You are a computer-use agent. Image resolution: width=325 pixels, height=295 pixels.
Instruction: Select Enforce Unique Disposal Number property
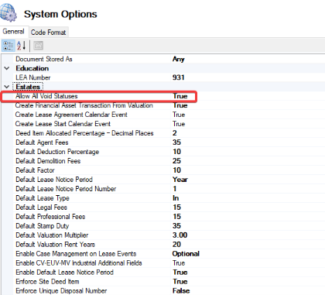(x=61, y=291)
